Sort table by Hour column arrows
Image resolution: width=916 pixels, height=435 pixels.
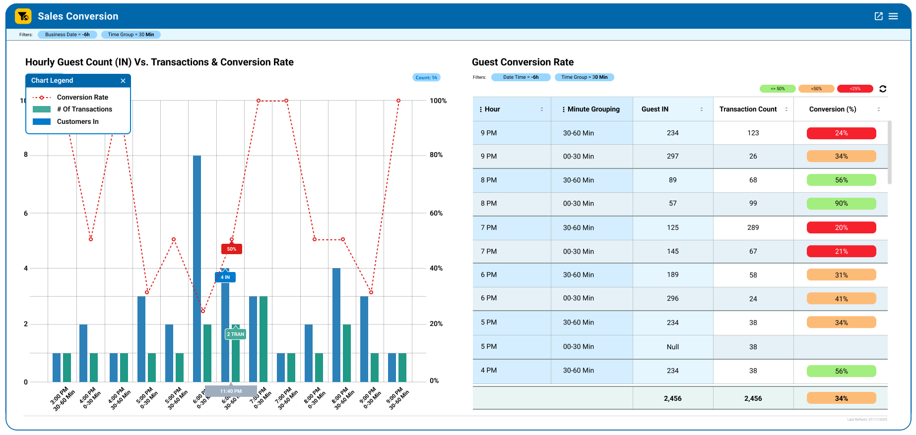click(541, 109)
